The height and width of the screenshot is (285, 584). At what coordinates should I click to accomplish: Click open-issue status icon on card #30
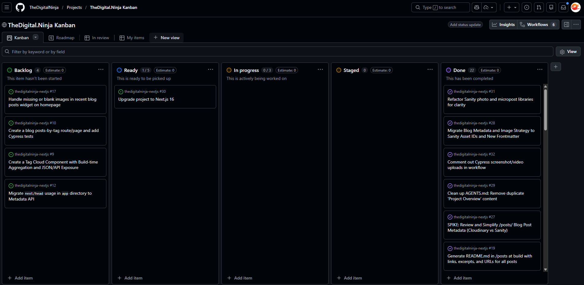pyautogui.click(x=121, y=92)
